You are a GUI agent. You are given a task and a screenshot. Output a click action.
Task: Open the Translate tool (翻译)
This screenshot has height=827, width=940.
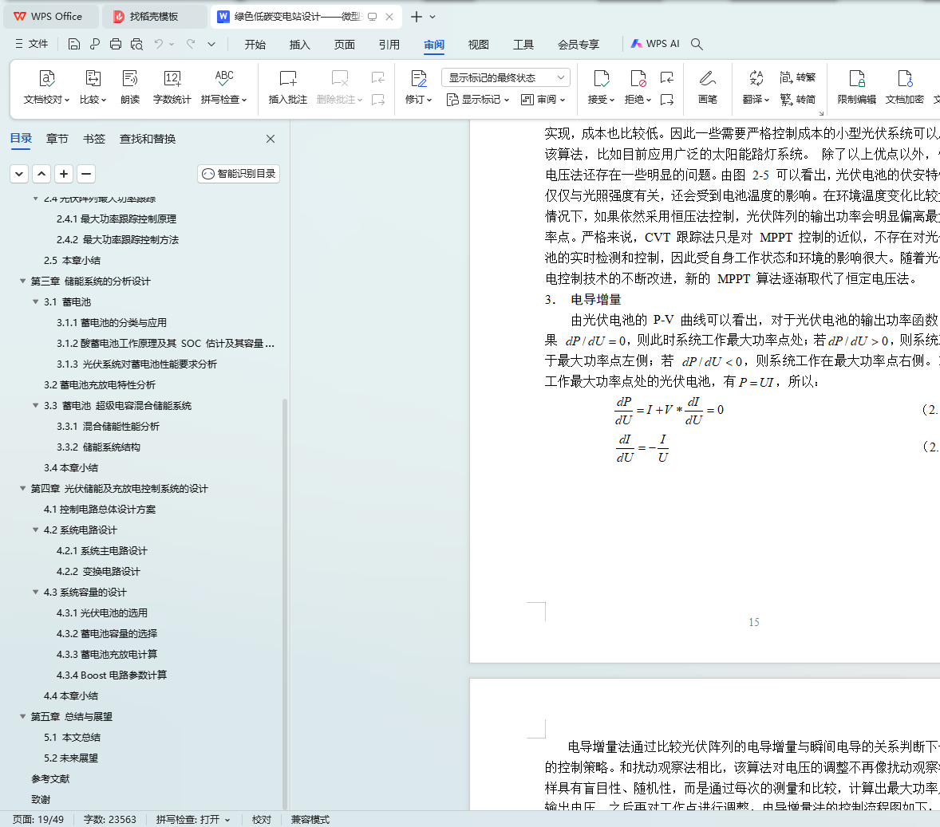tap(756, 87)
